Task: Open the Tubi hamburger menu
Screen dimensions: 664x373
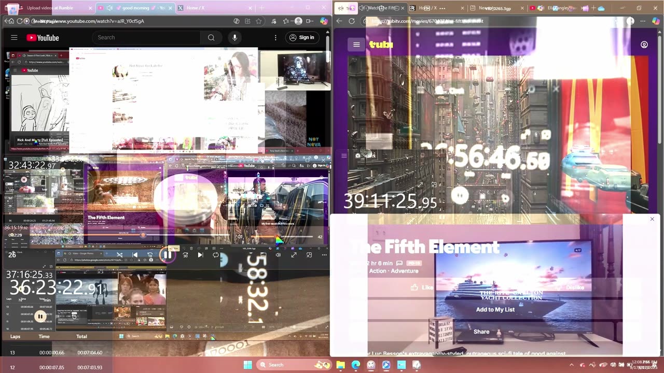Action: click(x=356, y=45)
